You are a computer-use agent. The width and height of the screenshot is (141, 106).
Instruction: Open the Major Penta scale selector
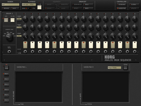coord(114,68)
